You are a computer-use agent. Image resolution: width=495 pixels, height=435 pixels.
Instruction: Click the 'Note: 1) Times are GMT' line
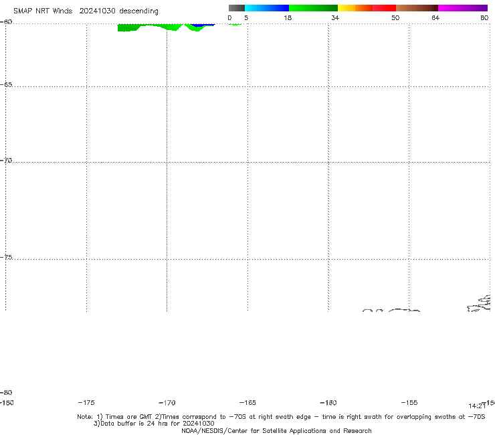point(281,417)
